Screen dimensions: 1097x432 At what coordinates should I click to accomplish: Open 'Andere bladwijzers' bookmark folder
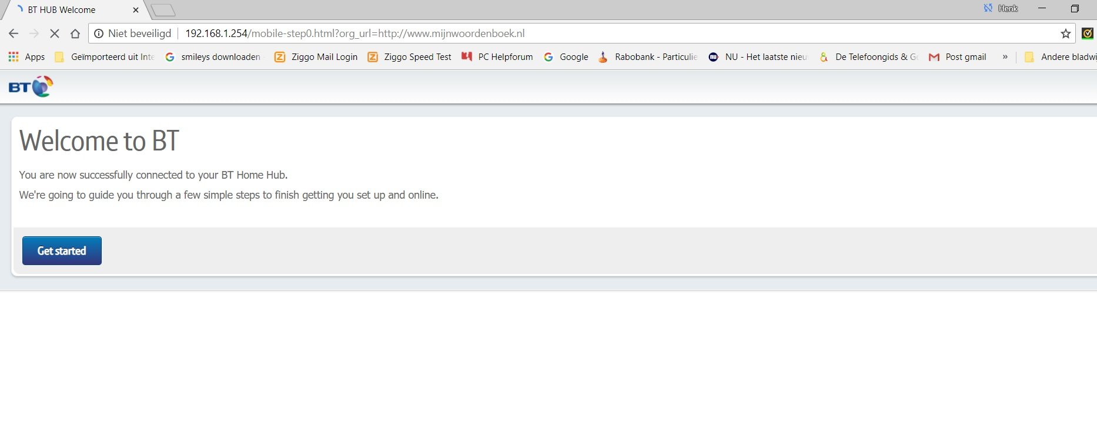[x=1060, y=57]
